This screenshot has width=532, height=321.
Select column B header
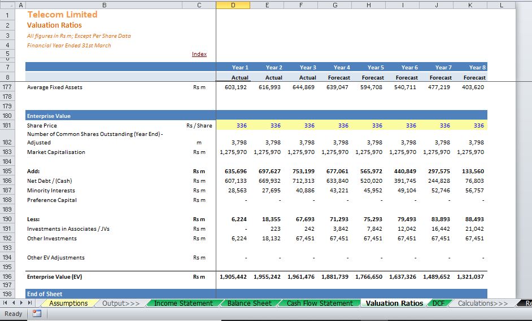(104, 5)
